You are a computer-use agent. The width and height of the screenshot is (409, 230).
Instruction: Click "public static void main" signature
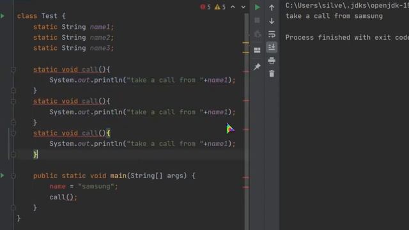[114, 176]
